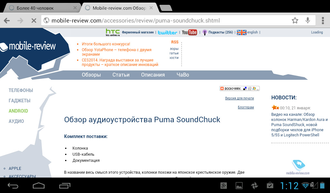The image size is (330, 193).
Task: Click the Блоггерам link
Action: point(246,107)
